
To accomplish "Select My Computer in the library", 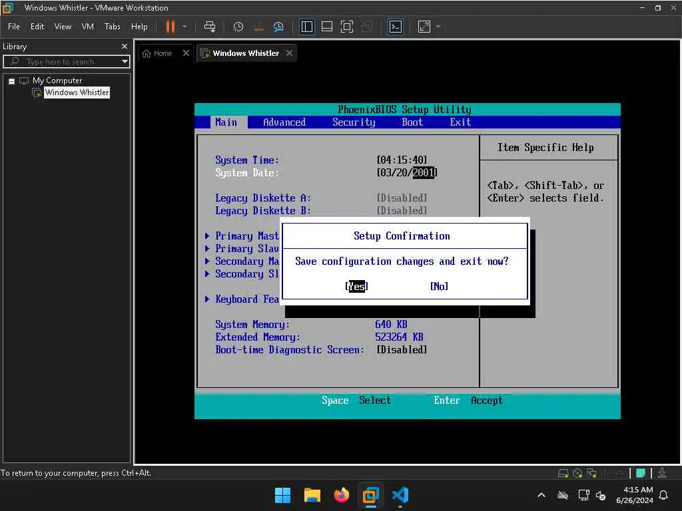I will pos(57,81).
